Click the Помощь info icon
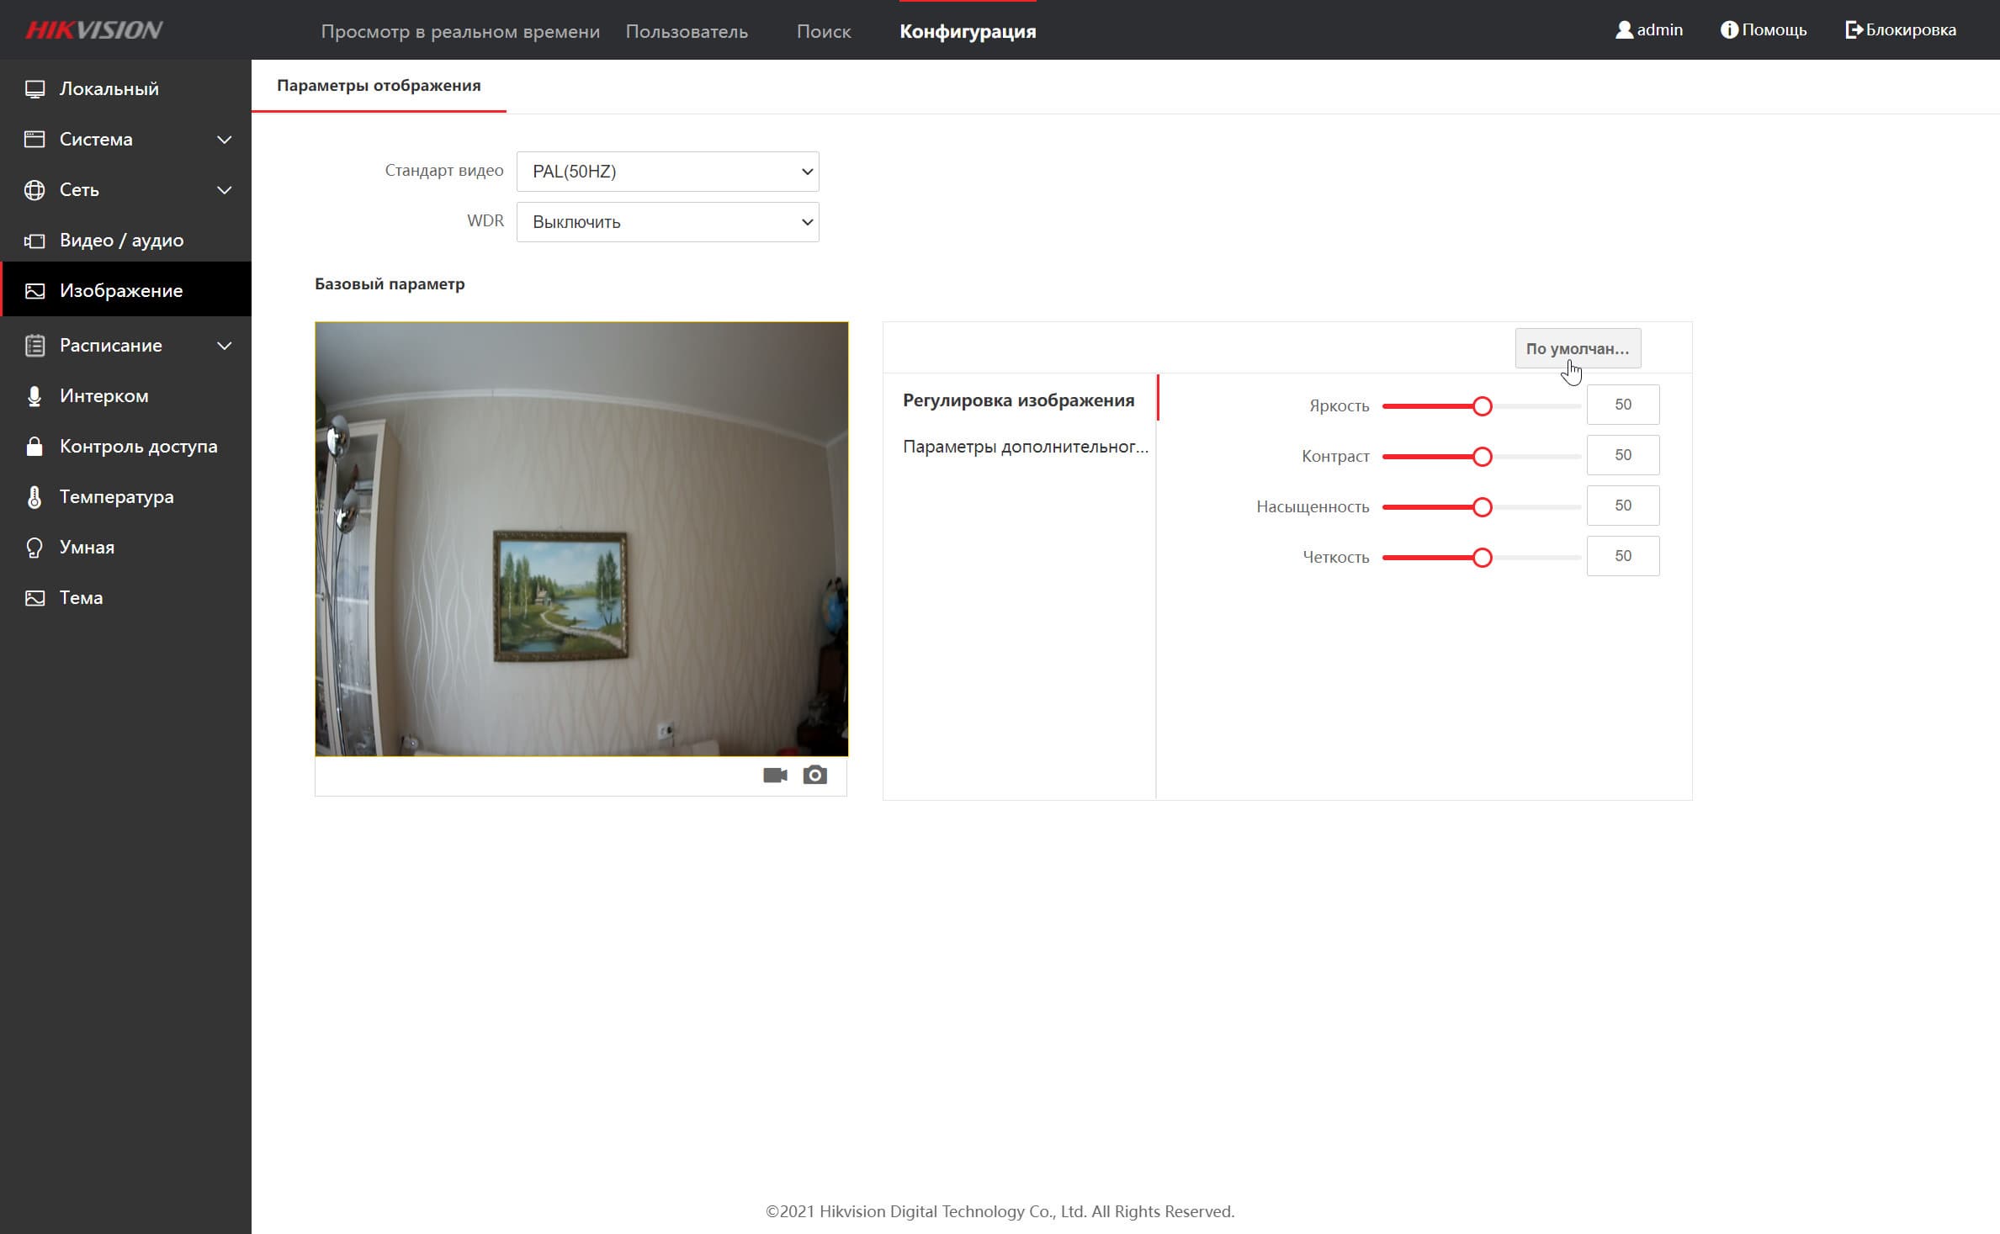The width and height of the screenshot is (2000, 1234). [1729, 30]
